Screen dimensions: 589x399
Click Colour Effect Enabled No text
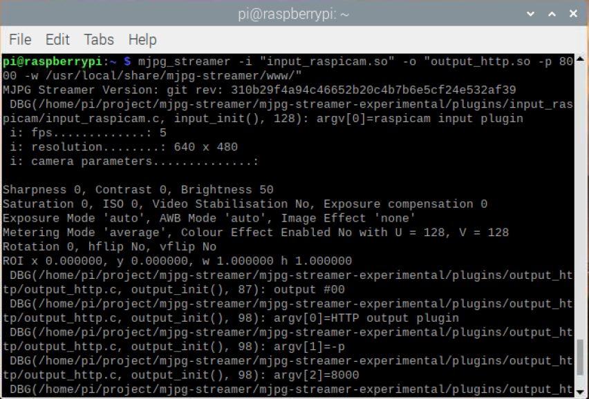[x=266, y=233]
